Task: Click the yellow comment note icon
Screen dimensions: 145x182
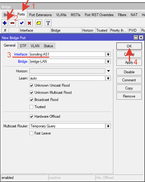Action: (39, 23)
